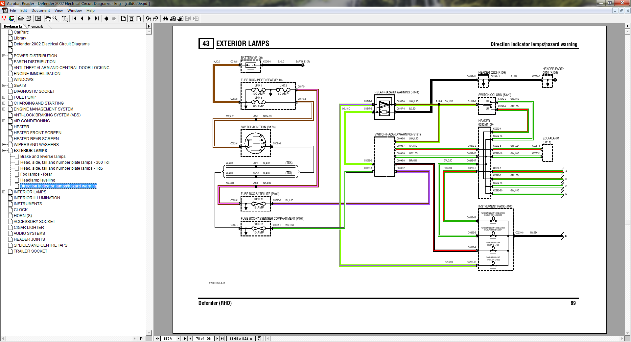Click Go to Previous View arrow
This screenshot has width=631, height=342.
tap(106, 18)
